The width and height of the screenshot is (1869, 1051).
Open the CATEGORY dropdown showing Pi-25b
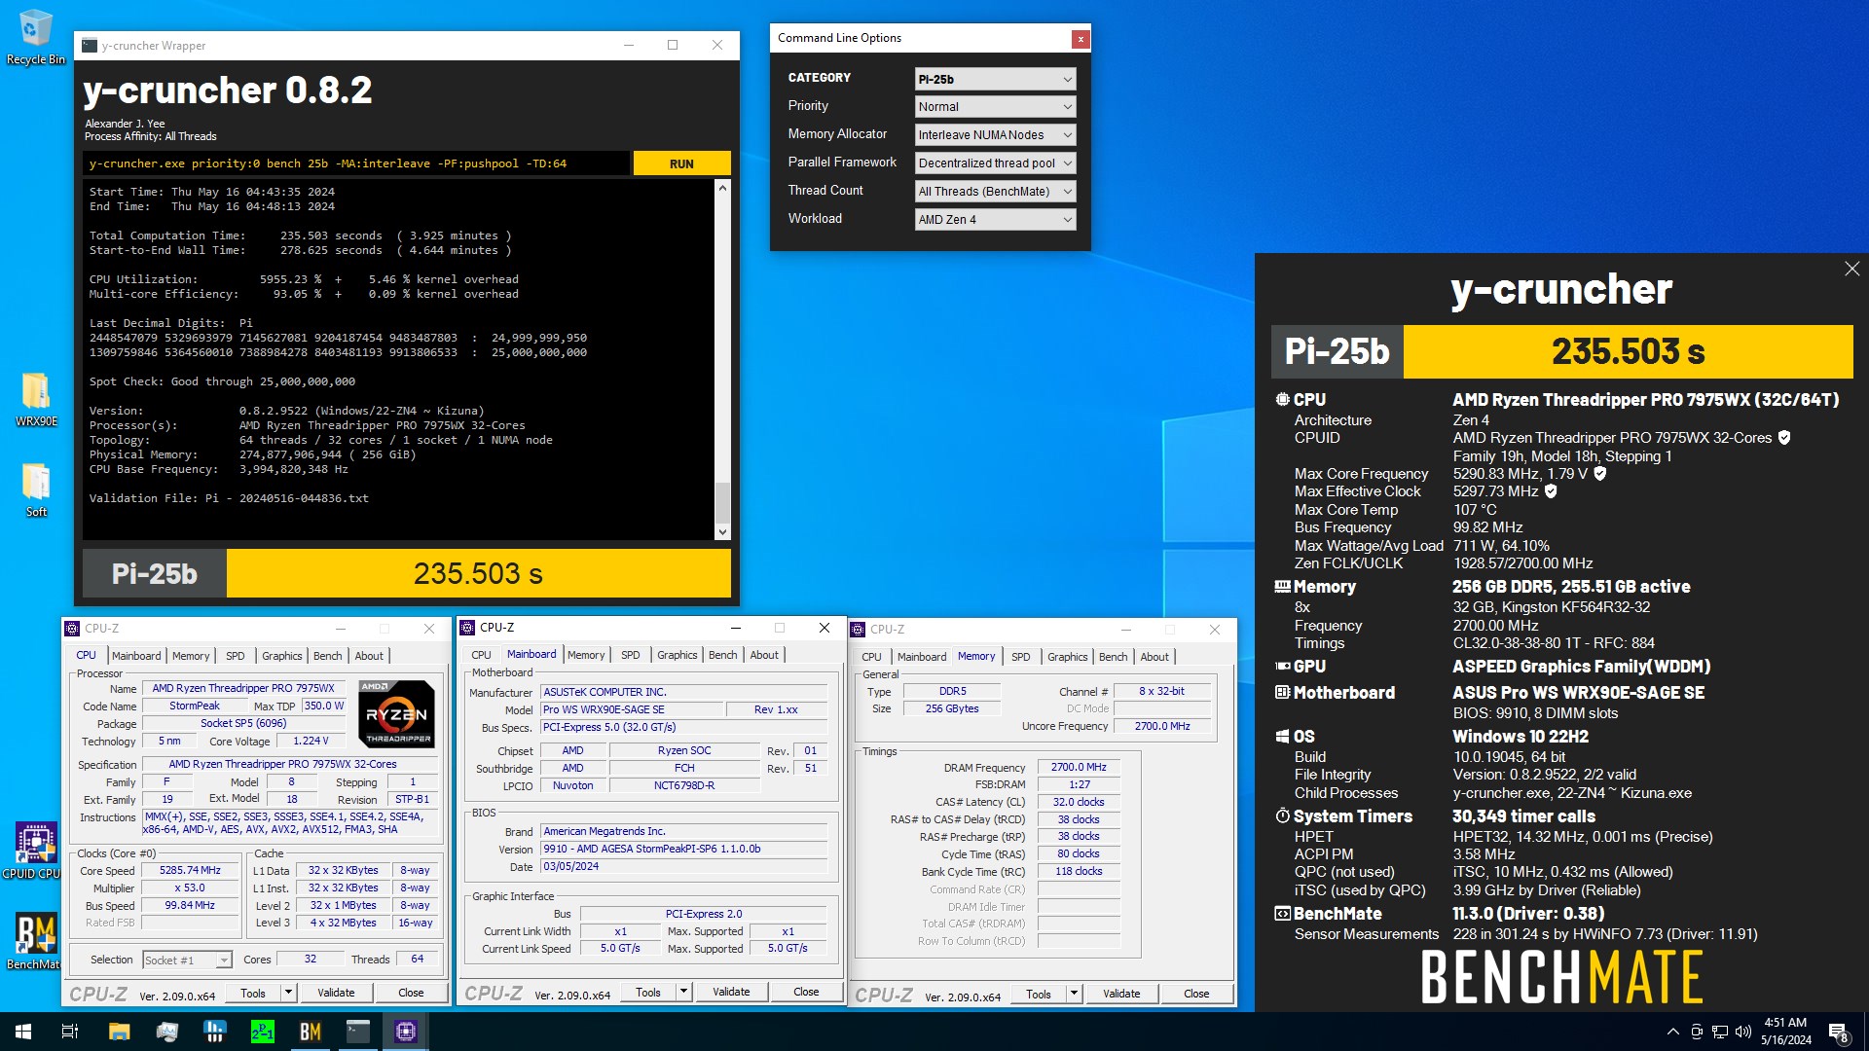[x=995, y=79]
